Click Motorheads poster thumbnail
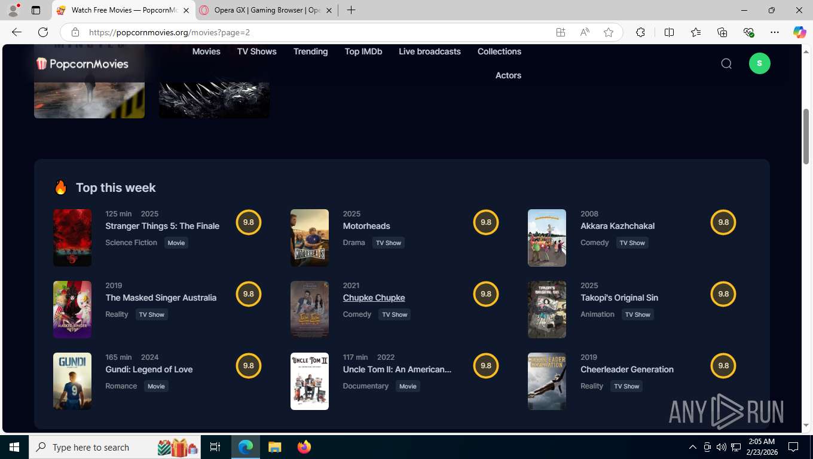 coord(310,238)
